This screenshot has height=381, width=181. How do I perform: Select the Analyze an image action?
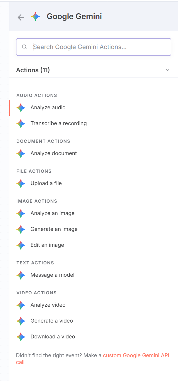pyautogui.click(x=52, y=213)
